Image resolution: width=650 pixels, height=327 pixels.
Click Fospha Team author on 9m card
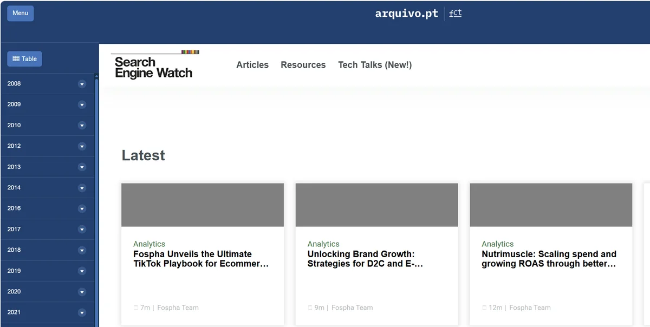(352, 308)
